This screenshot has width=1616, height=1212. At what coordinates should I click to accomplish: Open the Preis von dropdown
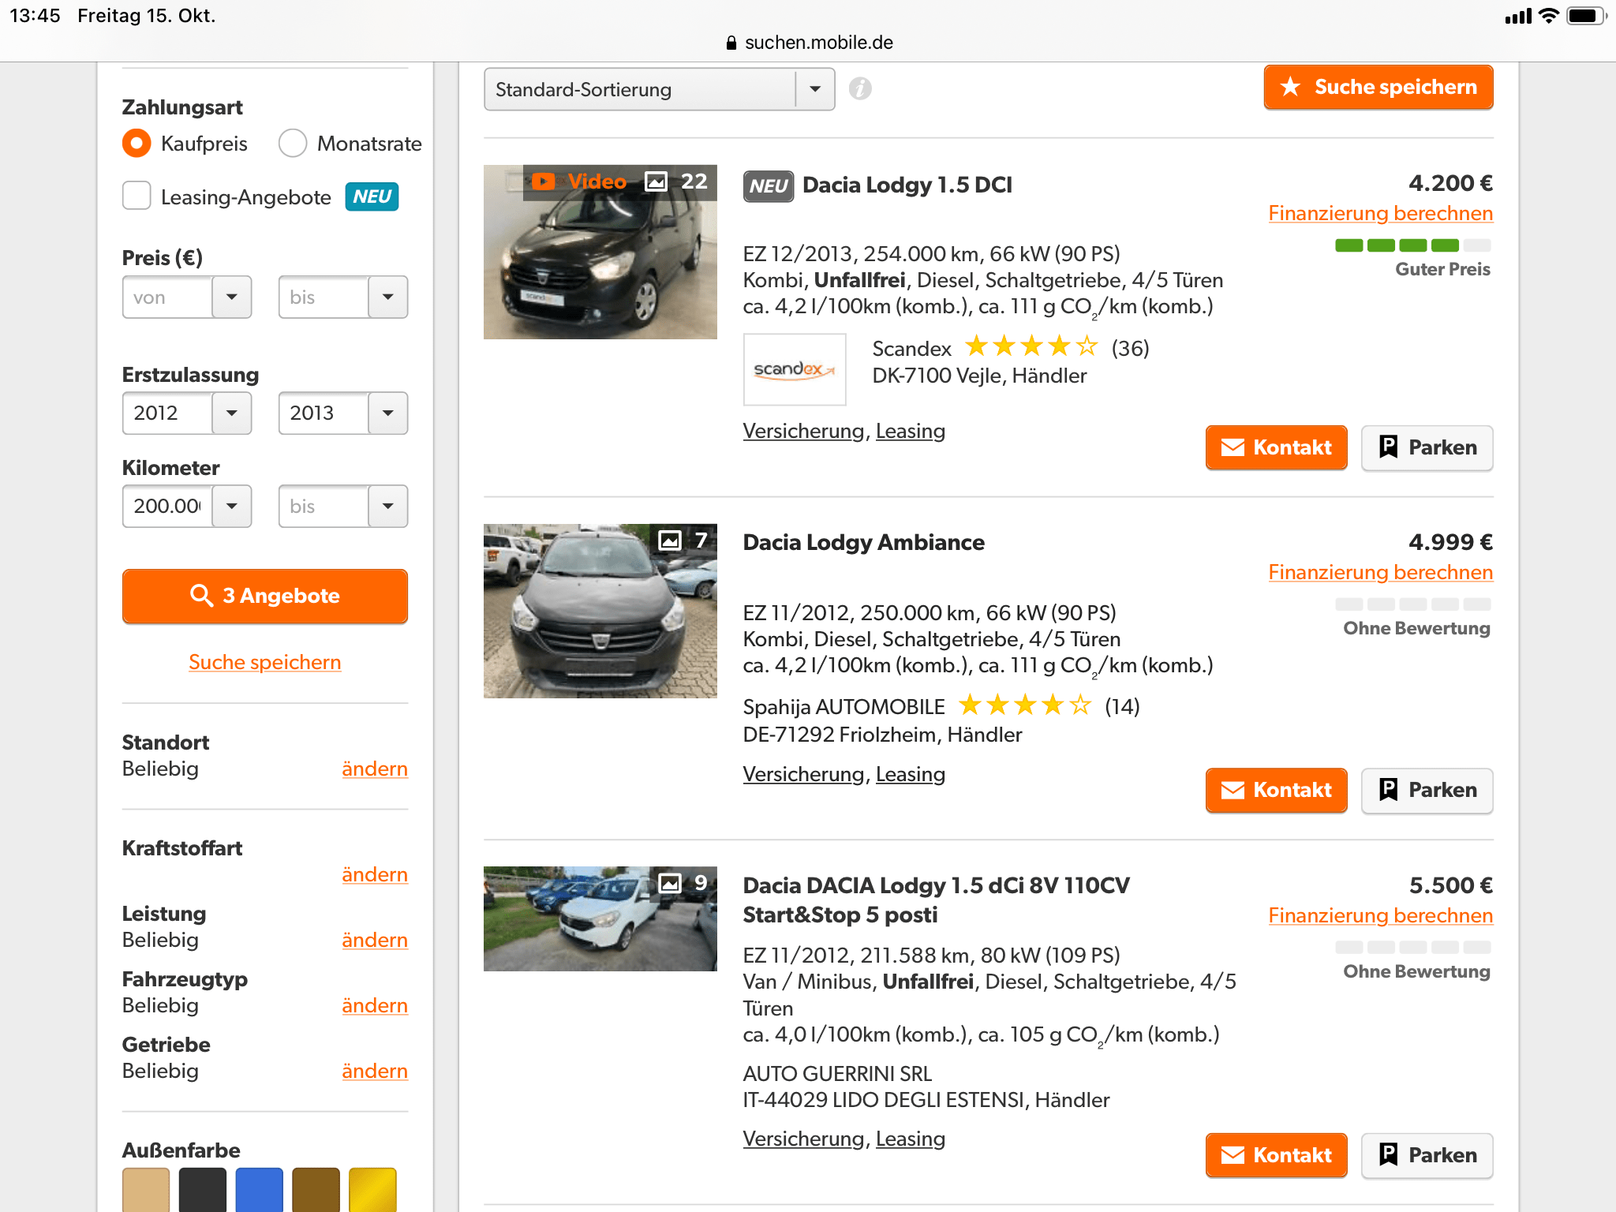point(186,297)
